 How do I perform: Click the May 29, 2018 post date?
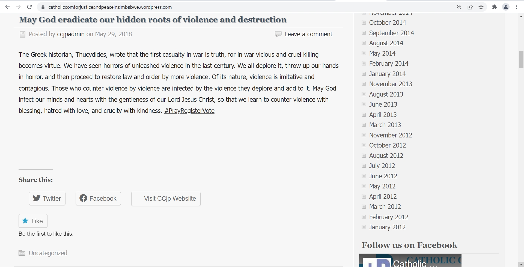coord(114,34)
